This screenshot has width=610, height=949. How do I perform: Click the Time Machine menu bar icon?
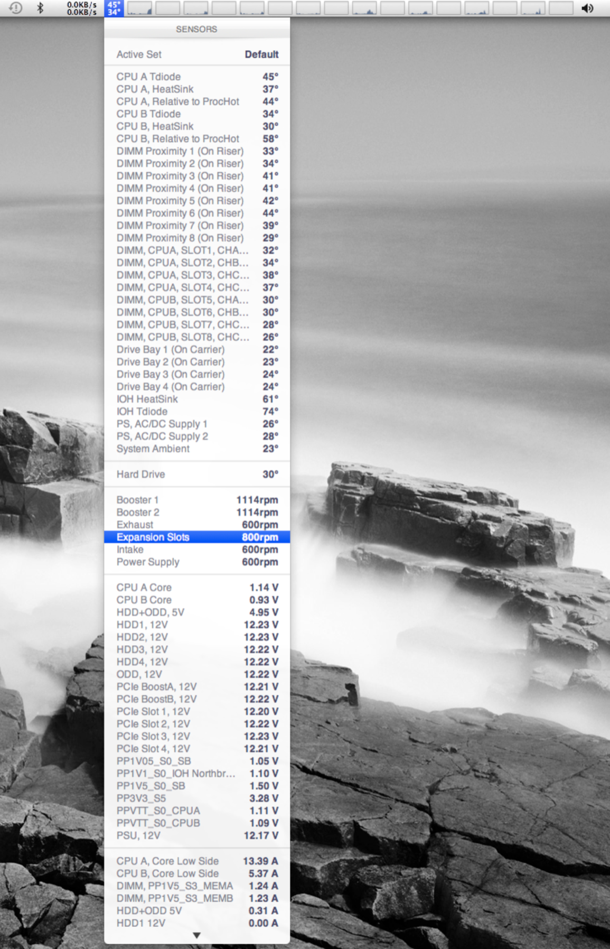(x=16, y=8)
